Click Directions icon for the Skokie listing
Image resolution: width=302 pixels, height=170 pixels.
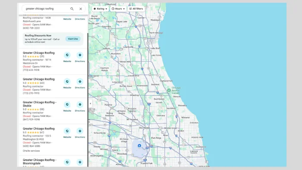click(x=80, y=104)
